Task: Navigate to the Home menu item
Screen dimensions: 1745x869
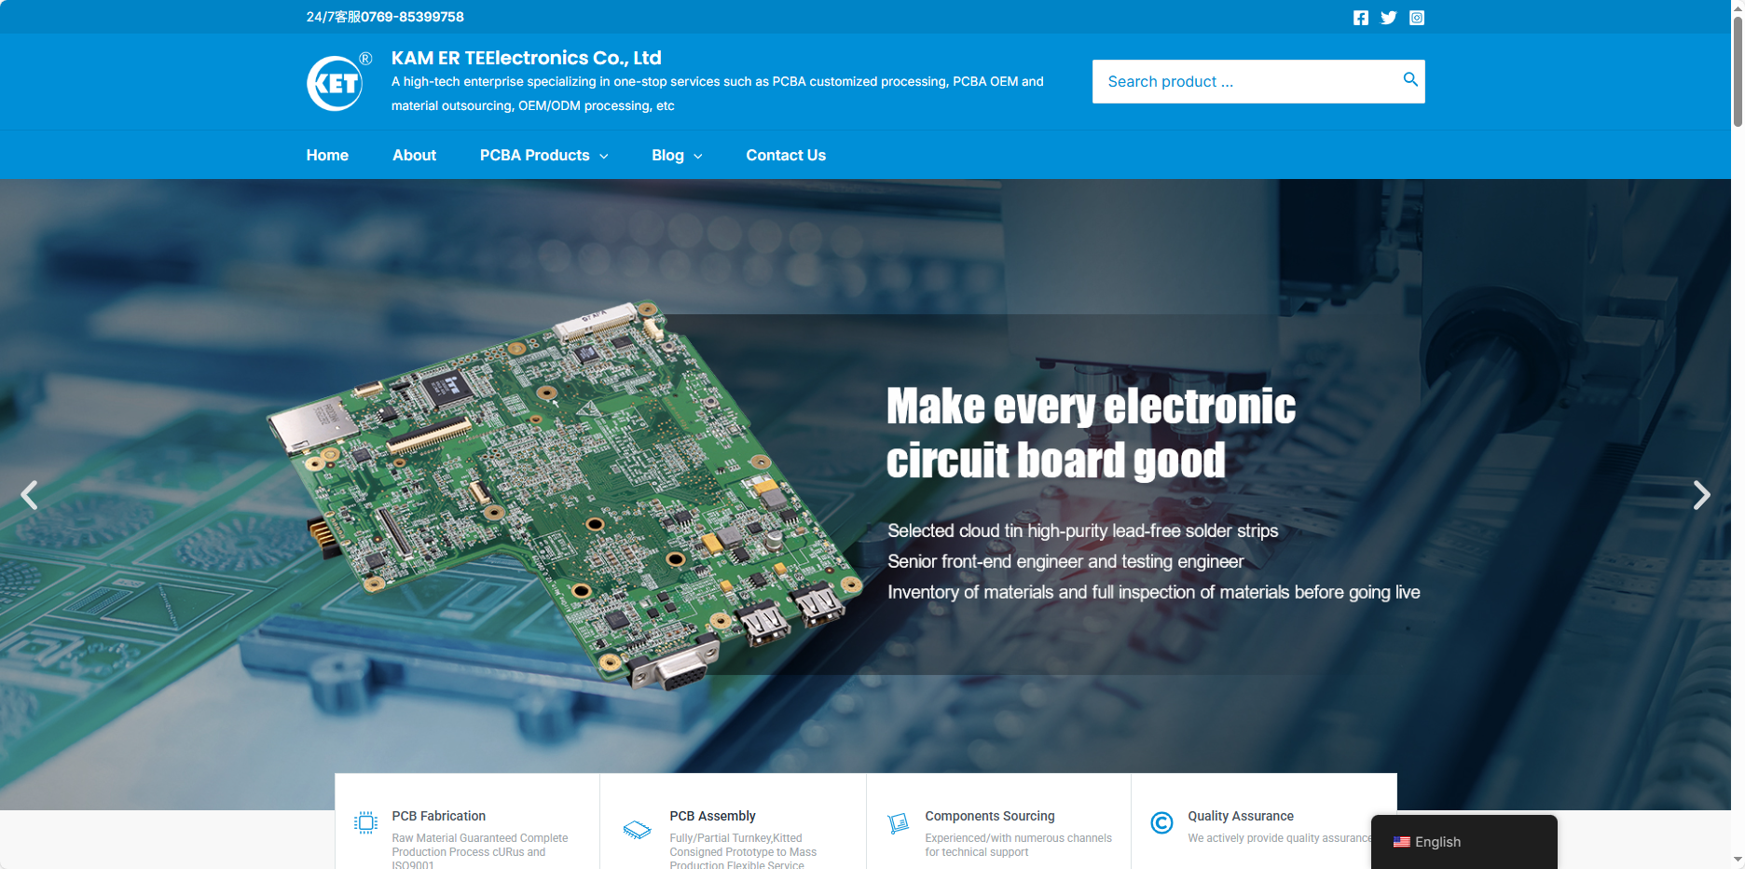Action: 327,156
